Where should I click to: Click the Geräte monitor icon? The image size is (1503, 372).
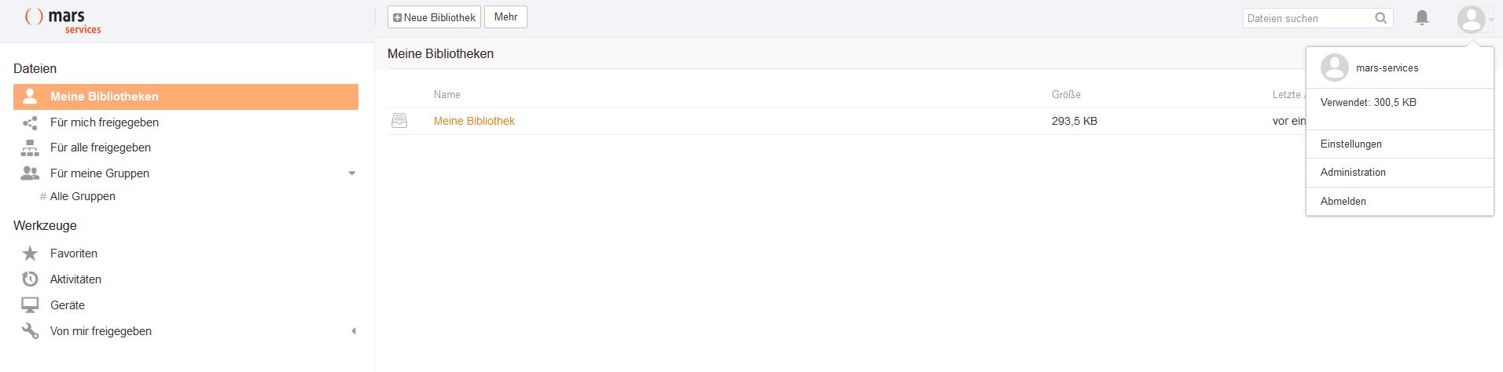(30, 305)
